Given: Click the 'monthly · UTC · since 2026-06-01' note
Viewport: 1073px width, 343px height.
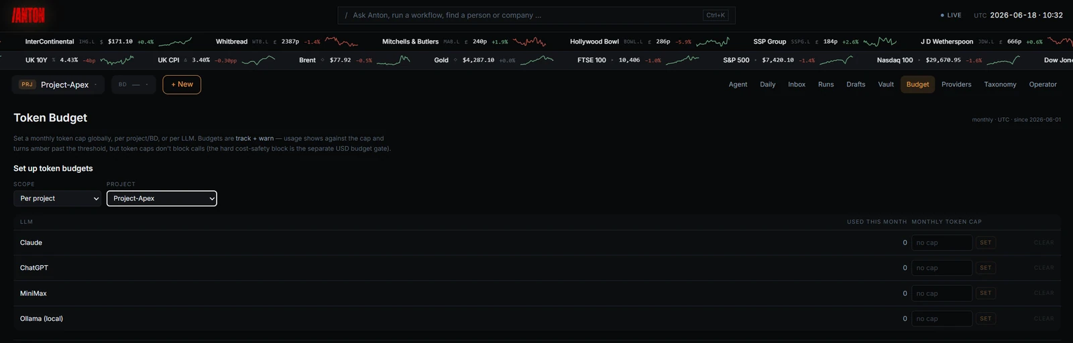Looking at the screenshot, I should 1017,120.
